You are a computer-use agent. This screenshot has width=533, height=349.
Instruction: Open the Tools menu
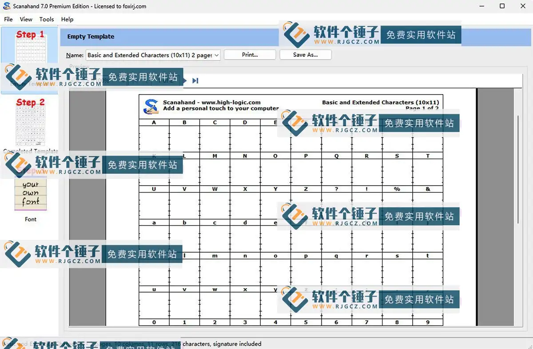point(47,20)
